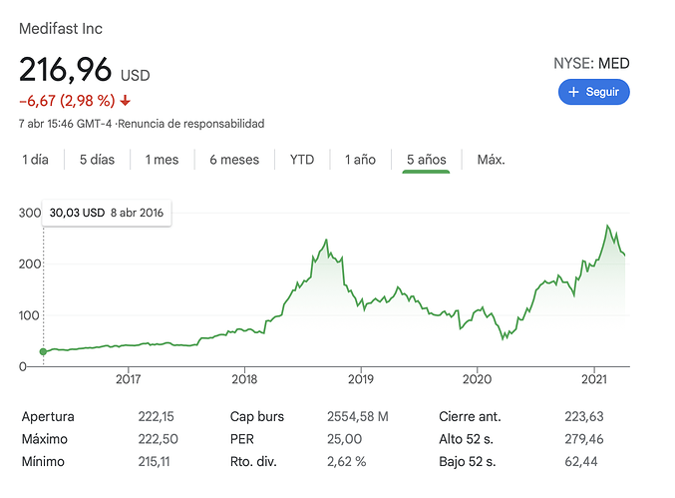The height and width of the screenshot is (498, 675).
Task: Click the 7 abr 15:46 GMT-4 timestamp
Action: pyautogui.click(x=65, y=124)
